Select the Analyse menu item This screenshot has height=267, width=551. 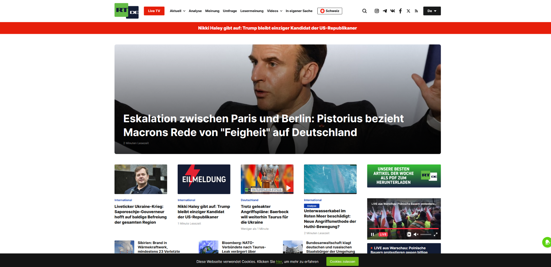[x=195, y=11]
